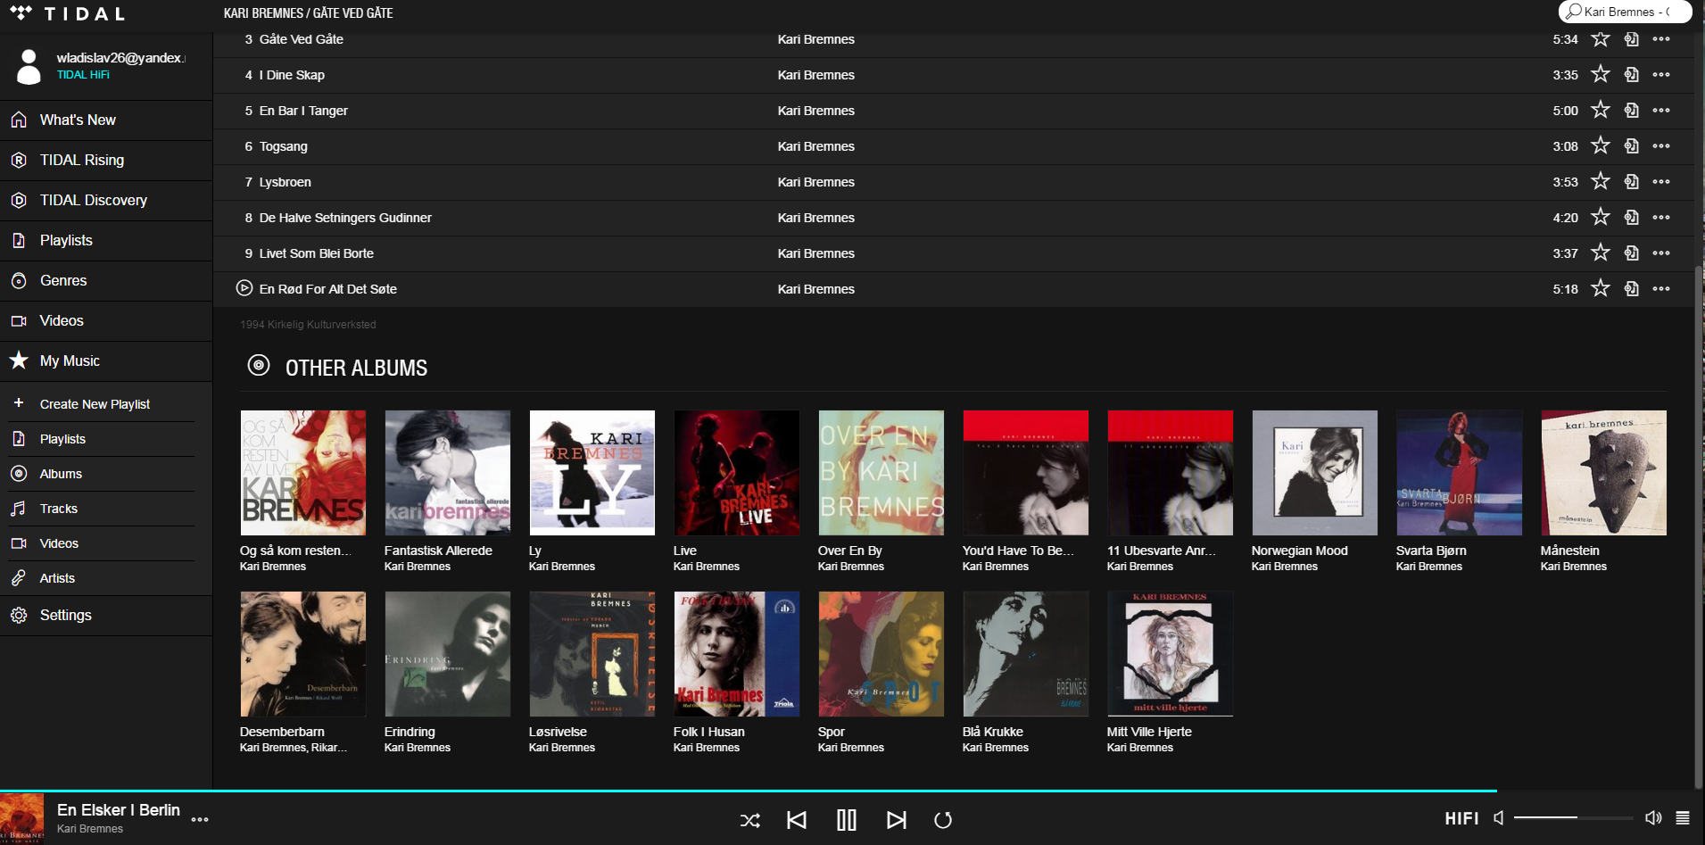Open more options for En Bar I Tanger
The width and height of the screenshot is (1705, 845).
1660,111
